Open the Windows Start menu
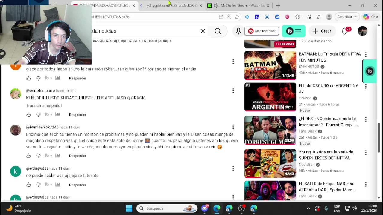This screenshot has height=215, width=383. pos(129,208)
